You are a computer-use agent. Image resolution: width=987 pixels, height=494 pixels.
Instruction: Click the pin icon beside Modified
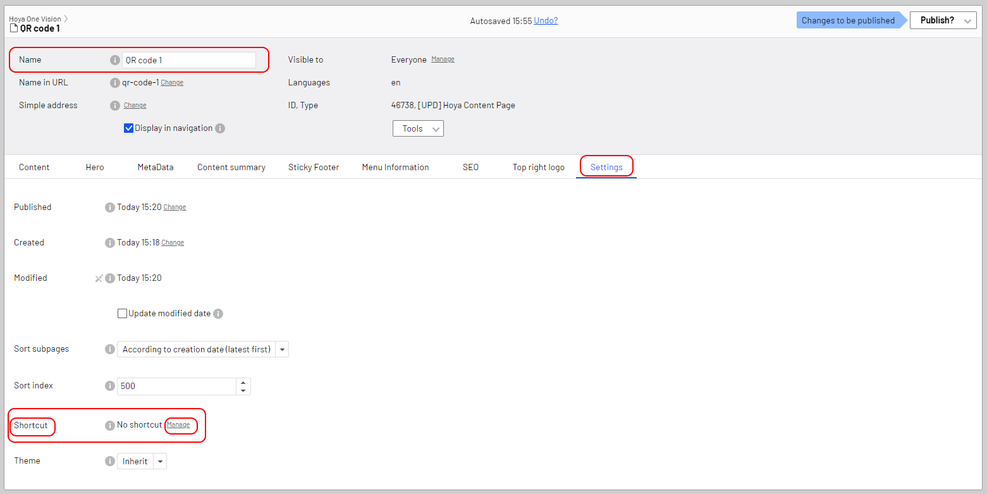(x=99, y=278)
